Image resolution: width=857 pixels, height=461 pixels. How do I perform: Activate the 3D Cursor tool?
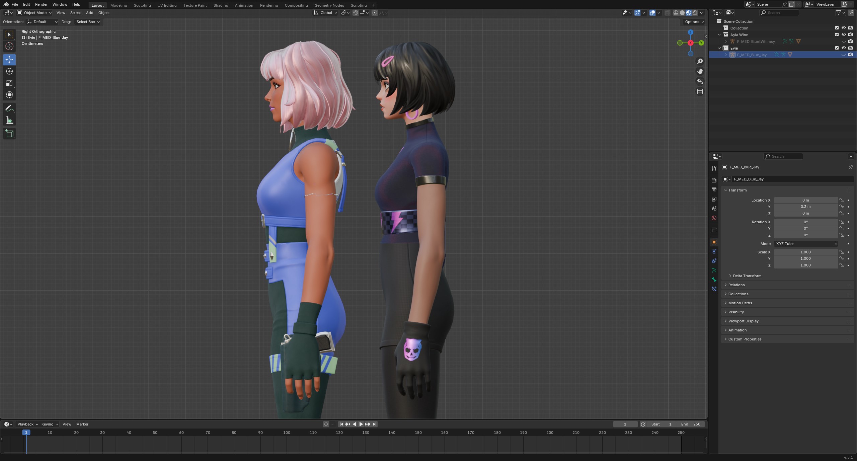tap(9, 46)
